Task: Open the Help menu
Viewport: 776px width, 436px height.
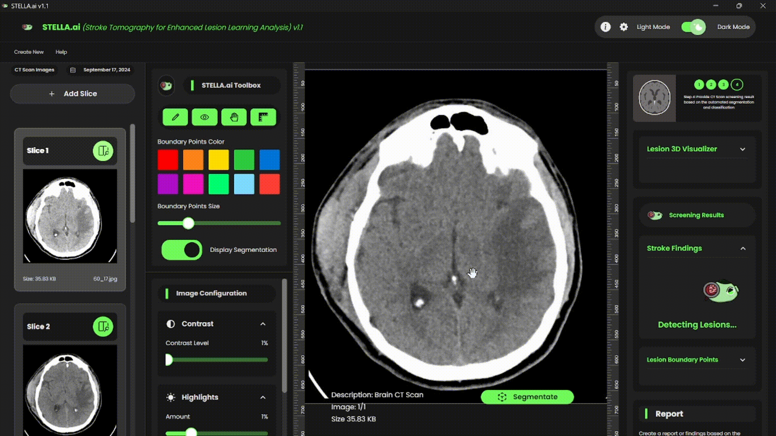Action: [61, 52]
